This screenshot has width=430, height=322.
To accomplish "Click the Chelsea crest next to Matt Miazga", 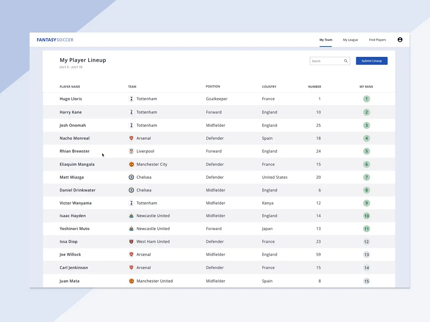I will pyautogui.click(x=132, y=177).
